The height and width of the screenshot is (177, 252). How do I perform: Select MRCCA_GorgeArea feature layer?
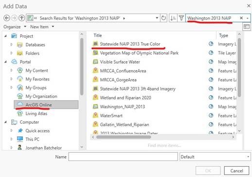pyautogui.click(x=118, y=80)
